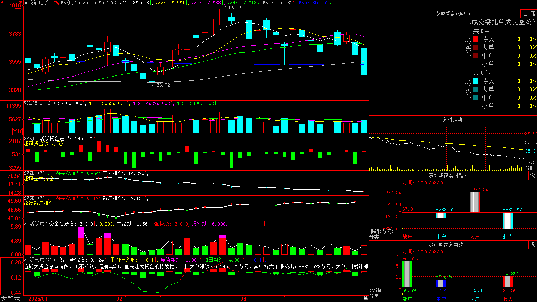Click the 2026/01 date on timeline
Screen dimensions: 537x302
[x=38, y=299]
